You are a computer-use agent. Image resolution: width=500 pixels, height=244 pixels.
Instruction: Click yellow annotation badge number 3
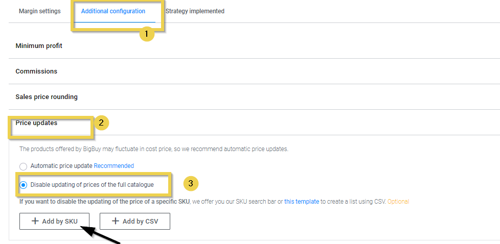pyautogui.click(x=190, y=183)
